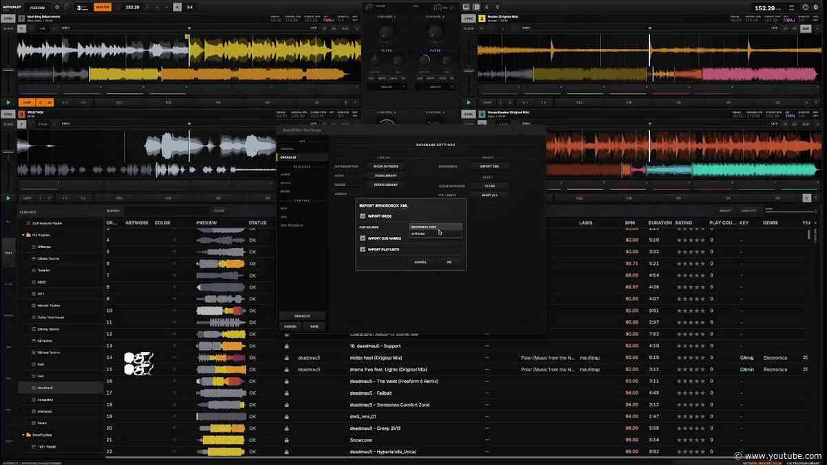Switch to the General settings tab
The width and height of the screenshot is (827, 465).
pyautogui.click(x=287, y=149)
